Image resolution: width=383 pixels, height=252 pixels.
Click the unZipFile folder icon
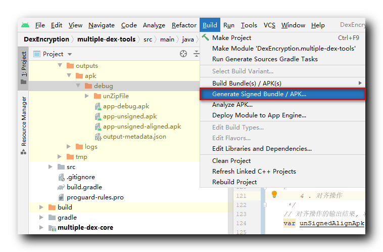coord(98,96)
